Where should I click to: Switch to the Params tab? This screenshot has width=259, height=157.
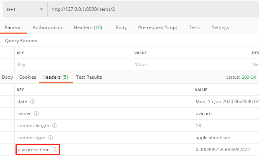[13, 28]
